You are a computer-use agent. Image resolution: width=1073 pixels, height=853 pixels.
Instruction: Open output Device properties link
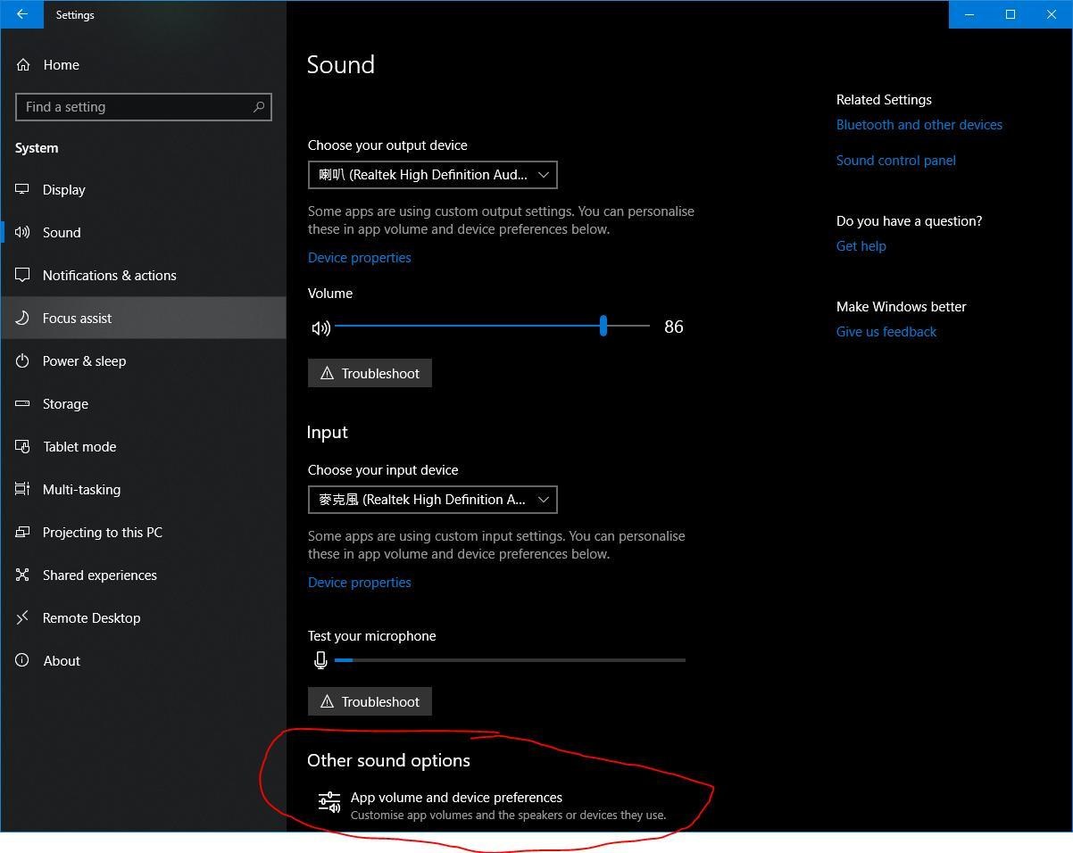pyautogui.click(x=360, y=258)
